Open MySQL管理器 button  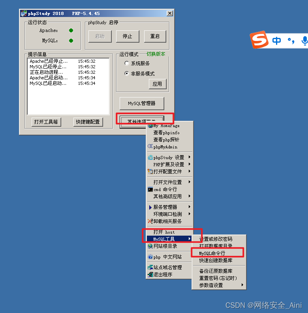point(142,103)
